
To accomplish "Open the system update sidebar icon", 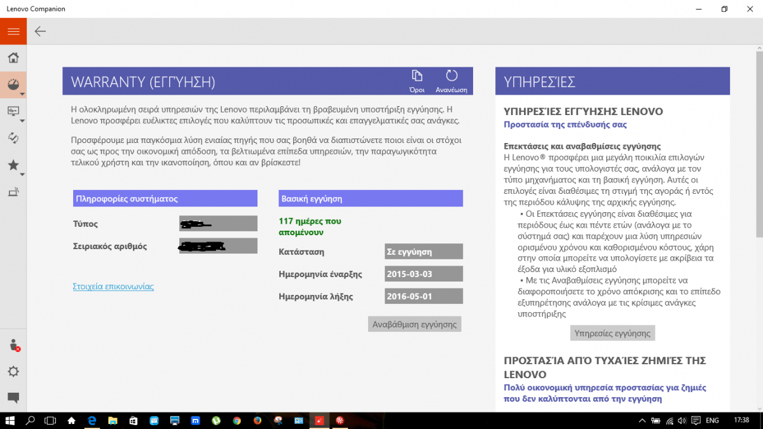I will tap(13, 137).
